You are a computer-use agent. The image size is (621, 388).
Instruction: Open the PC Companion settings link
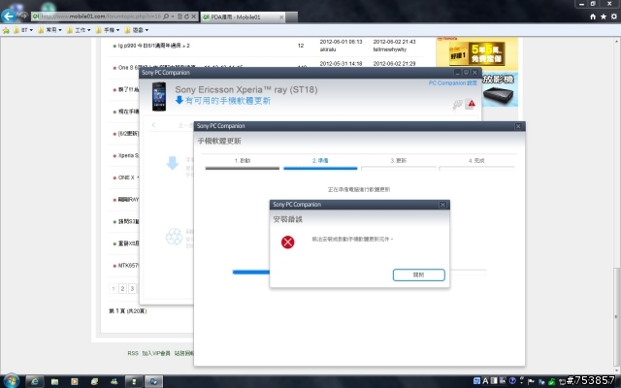coord(453,83)
